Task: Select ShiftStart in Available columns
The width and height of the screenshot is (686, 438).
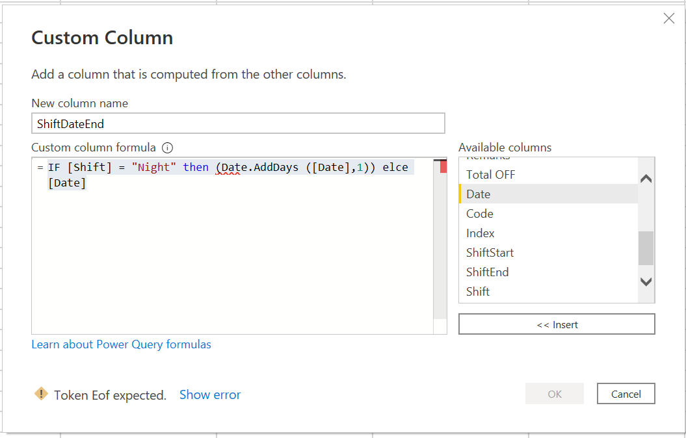Action: 548,253
